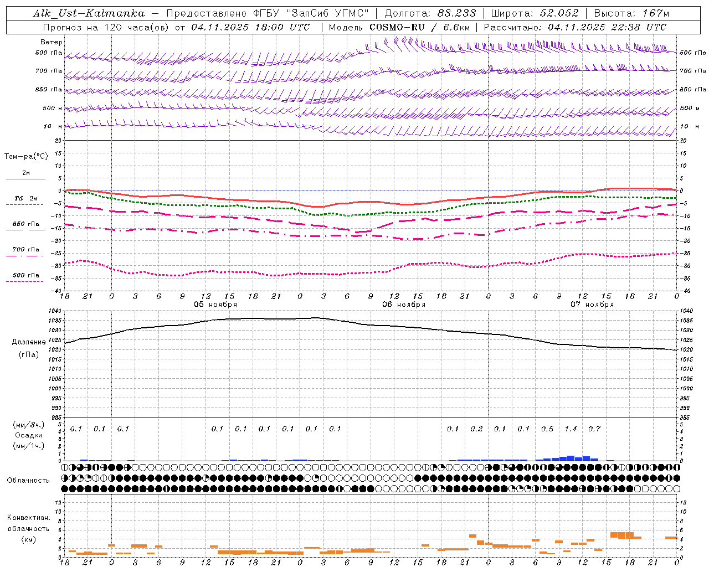Click the date label 07 ноября
This screenshot has height=567, width=709.
(x=592, y=305)
